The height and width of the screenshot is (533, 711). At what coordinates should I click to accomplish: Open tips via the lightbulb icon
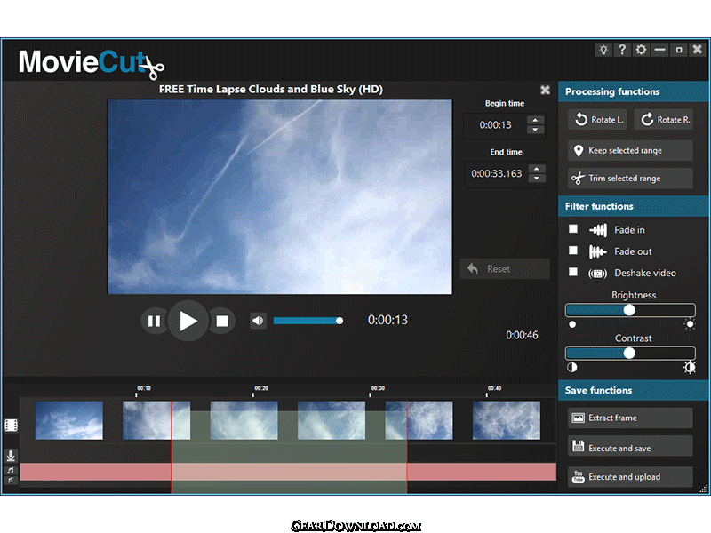603,50
